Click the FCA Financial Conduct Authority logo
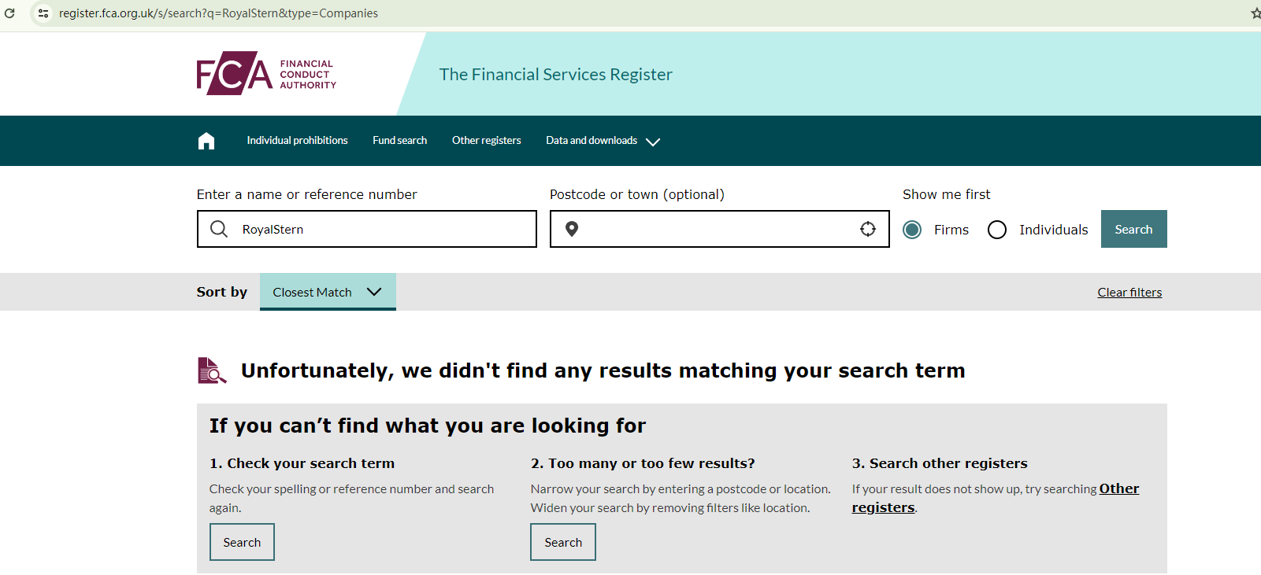The image size is (1261, 575). tap(266, 74)
